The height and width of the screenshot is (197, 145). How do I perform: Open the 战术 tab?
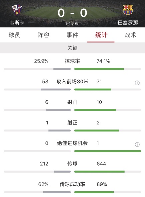130,35
